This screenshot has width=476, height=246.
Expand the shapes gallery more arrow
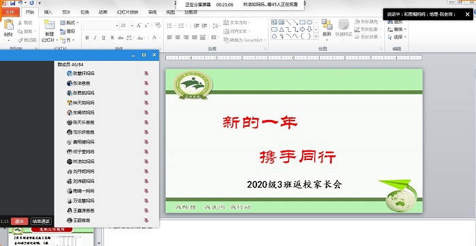pos(316,37)
